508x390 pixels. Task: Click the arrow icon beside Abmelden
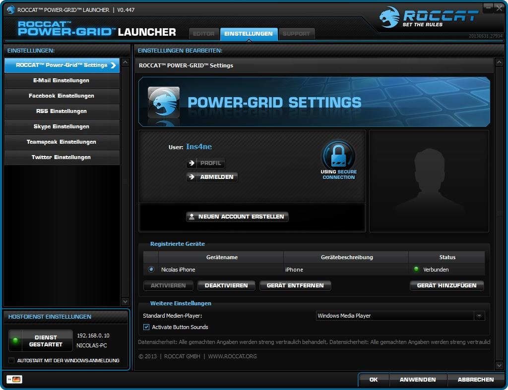(x=192, y=177)
